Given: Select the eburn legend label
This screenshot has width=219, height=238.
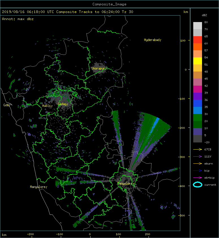Looking at the screenshot, I should [x=209, y=164].
